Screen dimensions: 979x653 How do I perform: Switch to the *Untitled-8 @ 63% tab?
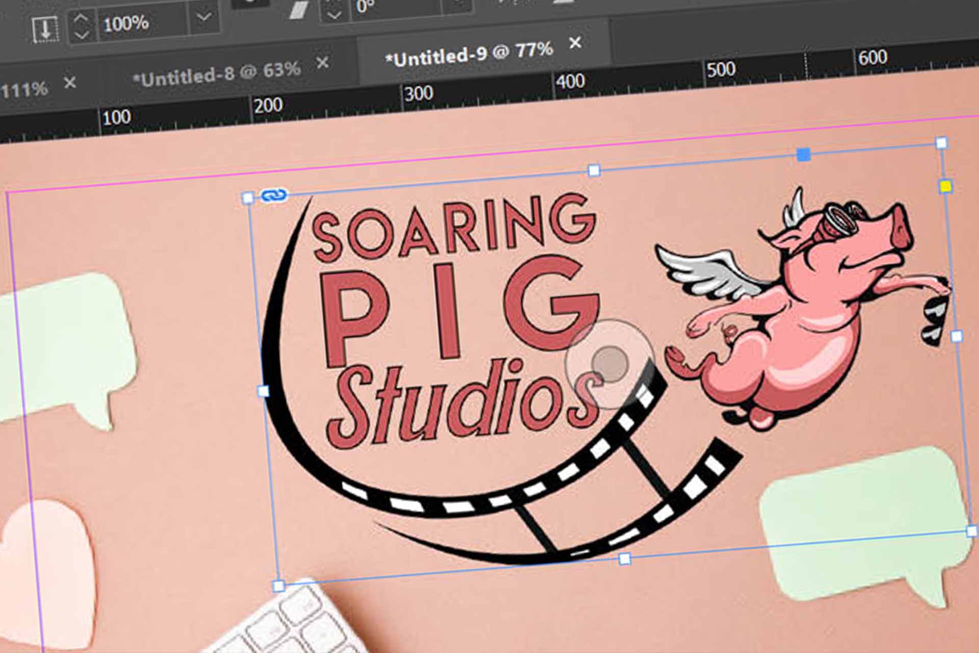pyautogui.click(x=216, y=74)
